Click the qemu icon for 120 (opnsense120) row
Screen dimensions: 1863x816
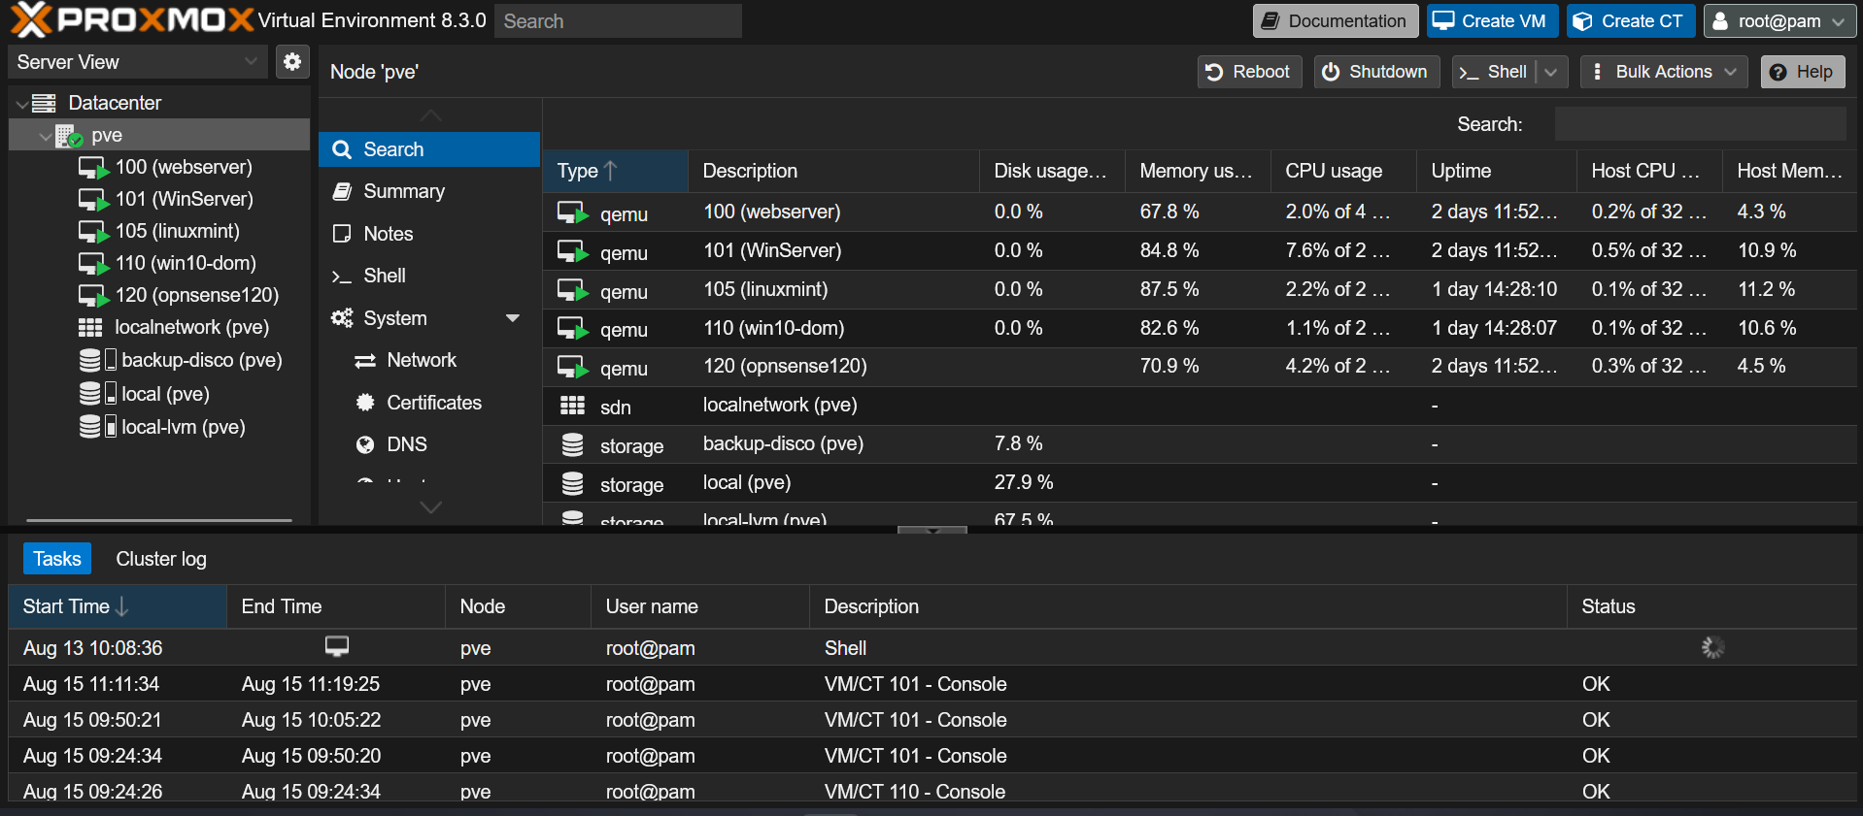pyautogui.click(x=573, y=368)
